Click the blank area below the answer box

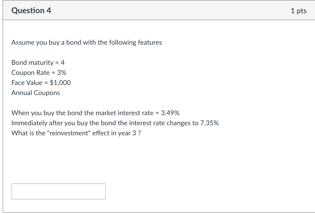pos(157,206)
